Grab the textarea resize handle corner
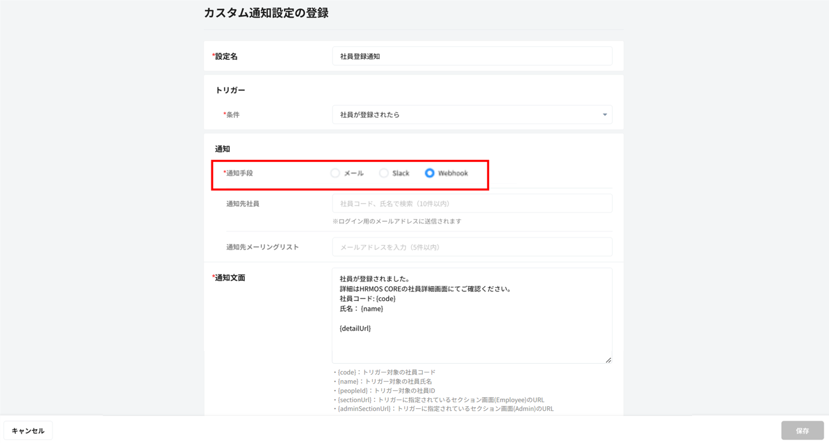Screen dimensions: 829x443 tap(608, 360)
